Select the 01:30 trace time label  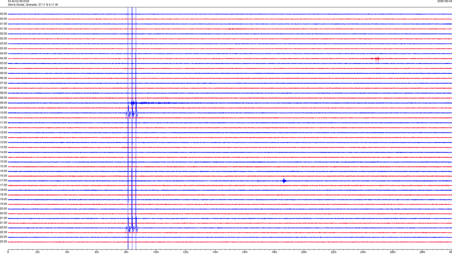(x=4, y=29)
